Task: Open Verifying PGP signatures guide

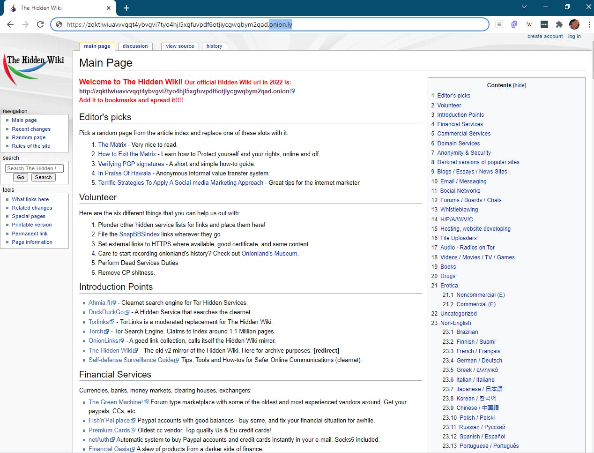Action: coord(131,164)
